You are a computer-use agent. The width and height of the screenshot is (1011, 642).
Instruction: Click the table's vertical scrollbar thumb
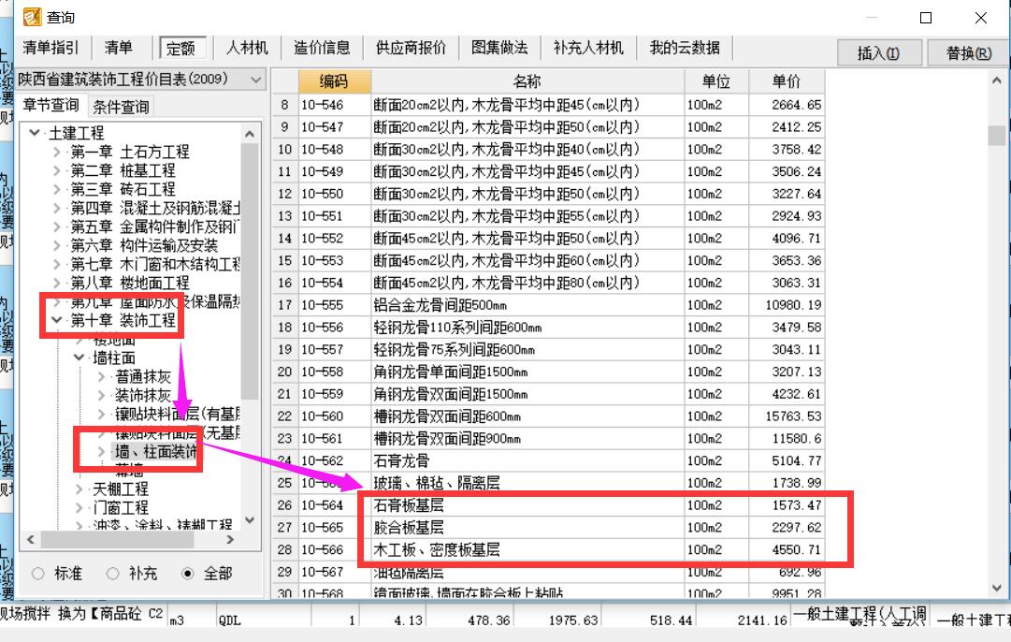click(x=996, y=136)
